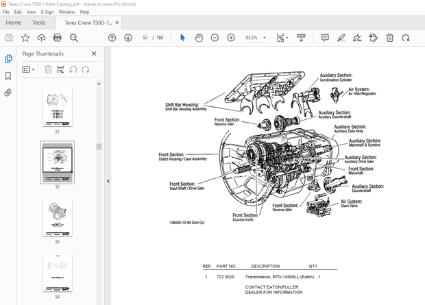Image resolution: width=425 pixels, height=305 pixels.
Task: Click the thumbnails panel scrollbar handle
Action: tap(99, 147)
